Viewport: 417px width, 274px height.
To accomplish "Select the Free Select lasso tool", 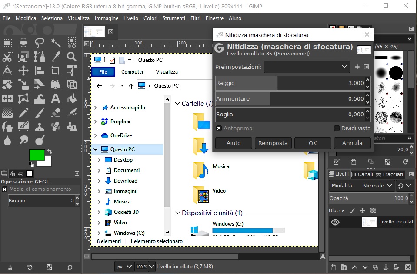I will click(40, 43).
